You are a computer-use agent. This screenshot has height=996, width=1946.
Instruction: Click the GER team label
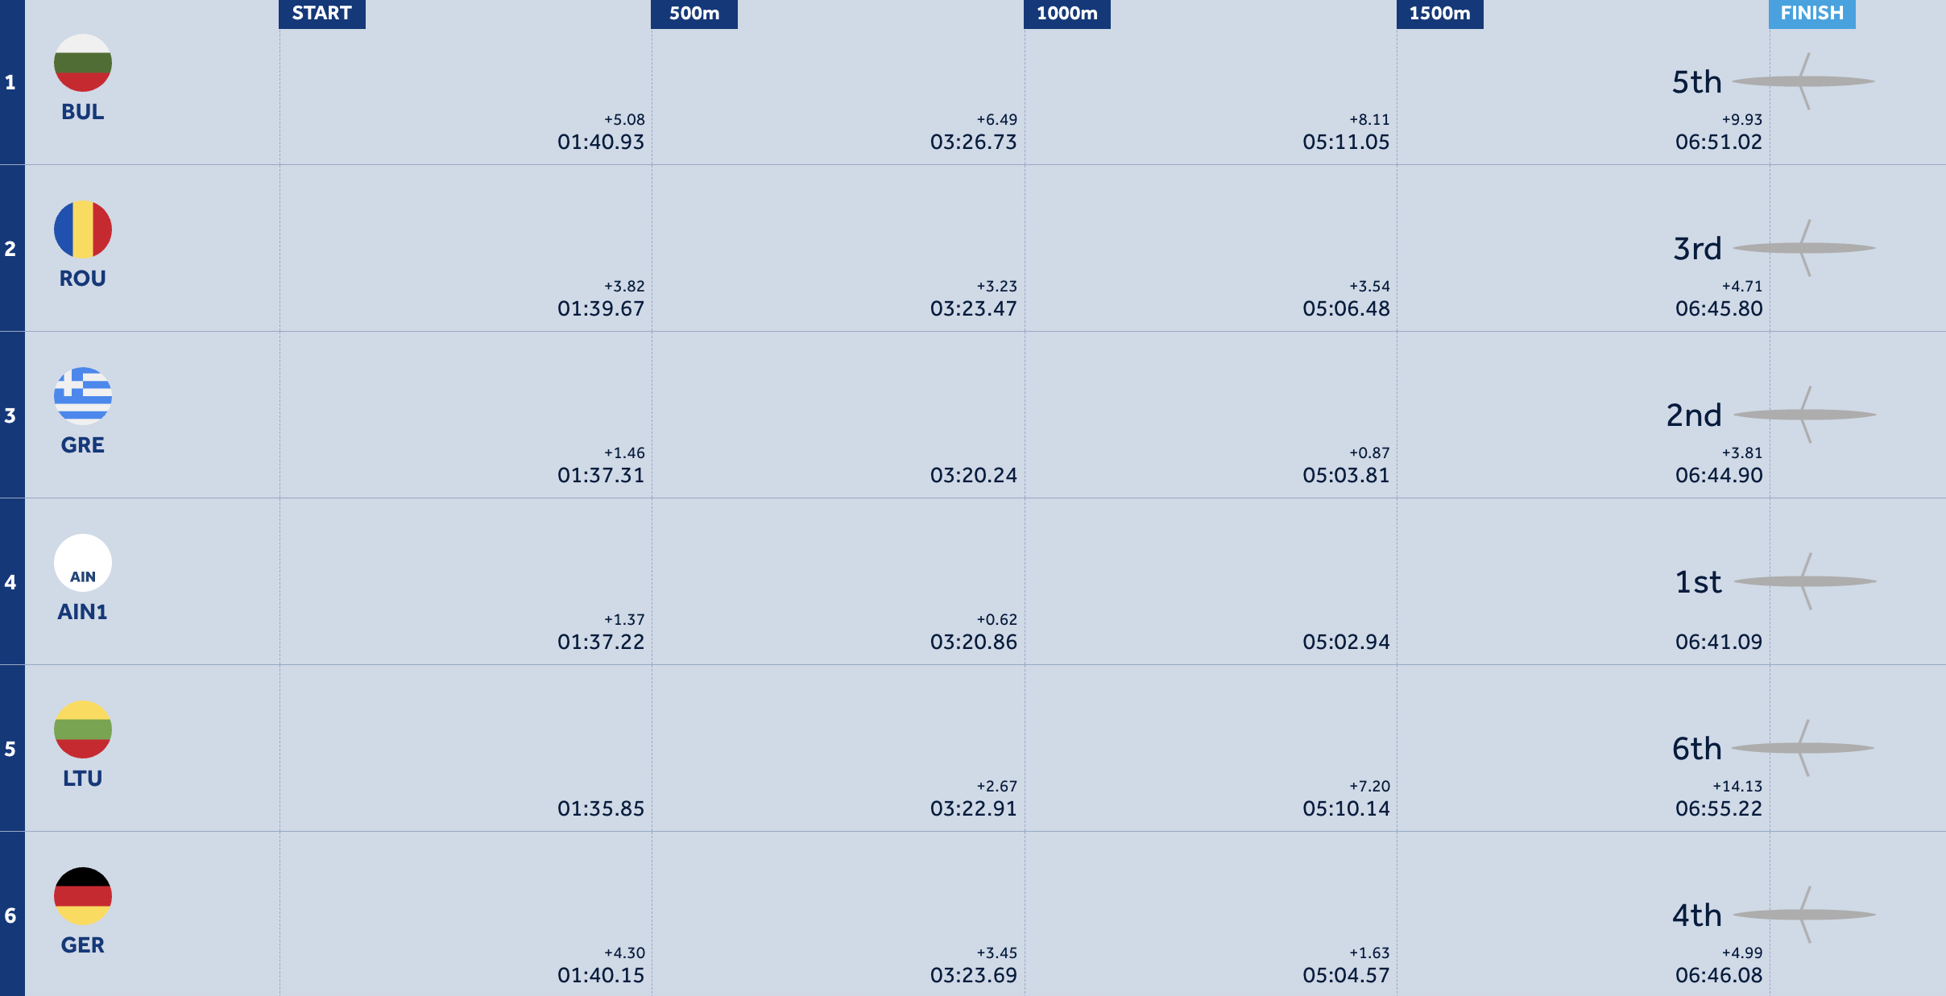tap(83, 945)
